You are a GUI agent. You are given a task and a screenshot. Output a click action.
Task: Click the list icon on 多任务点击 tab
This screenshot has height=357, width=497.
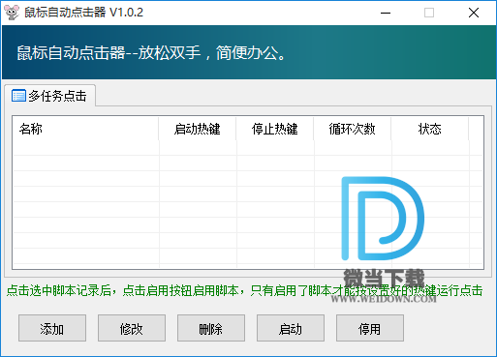[18, 96]
